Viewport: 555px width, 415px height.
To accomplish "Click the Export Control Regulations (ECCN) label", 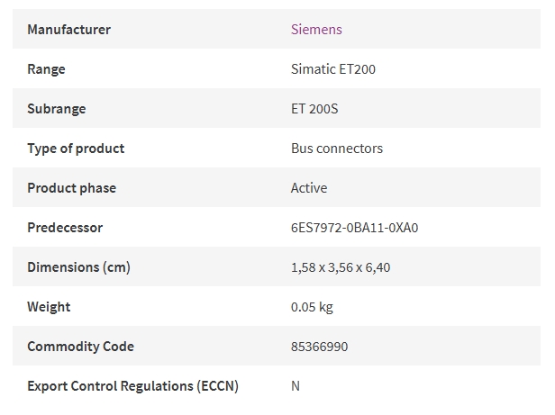I will pos(132,386).
